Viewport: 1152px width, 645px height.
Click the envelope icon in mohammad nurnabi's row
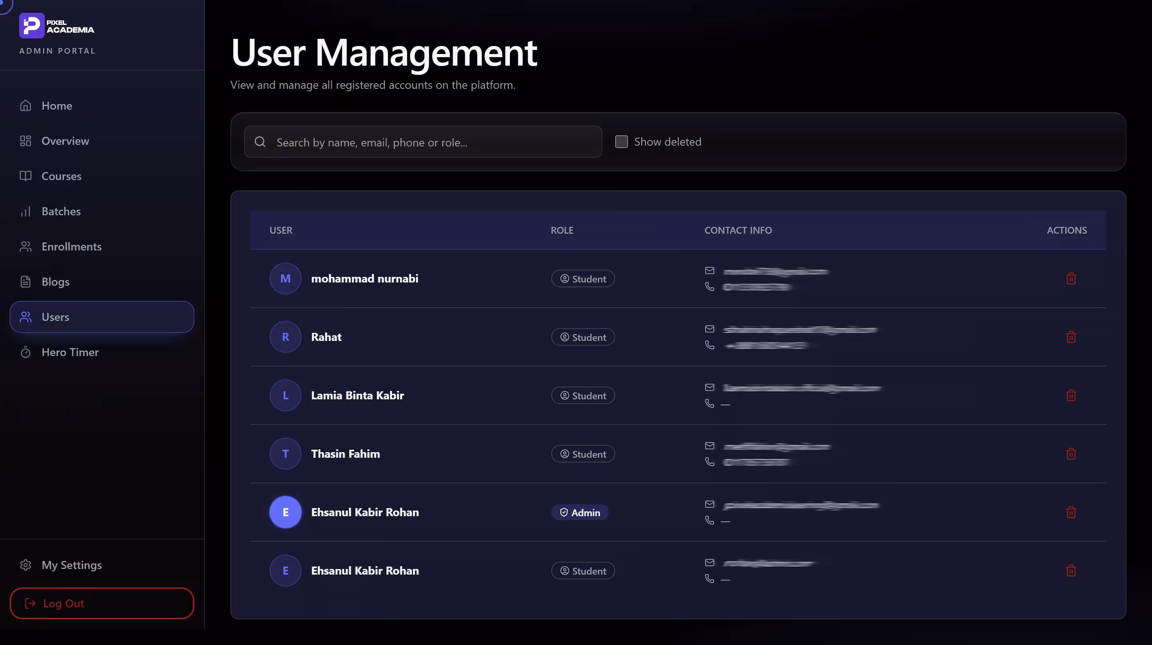pyautogui.click(x=710, y=270)
